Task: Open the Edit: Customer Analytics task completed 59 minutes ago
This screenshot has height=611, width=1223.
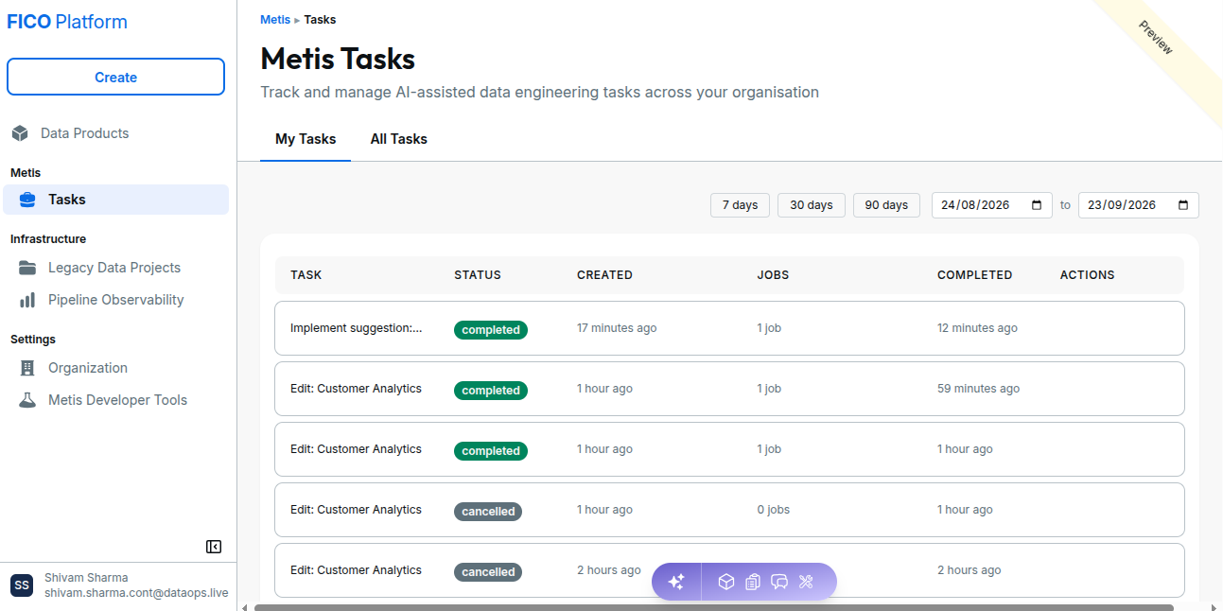Action: (729, 389)
